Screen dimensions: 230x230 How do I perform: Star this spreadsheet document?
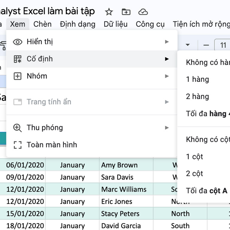coord(109,12)
